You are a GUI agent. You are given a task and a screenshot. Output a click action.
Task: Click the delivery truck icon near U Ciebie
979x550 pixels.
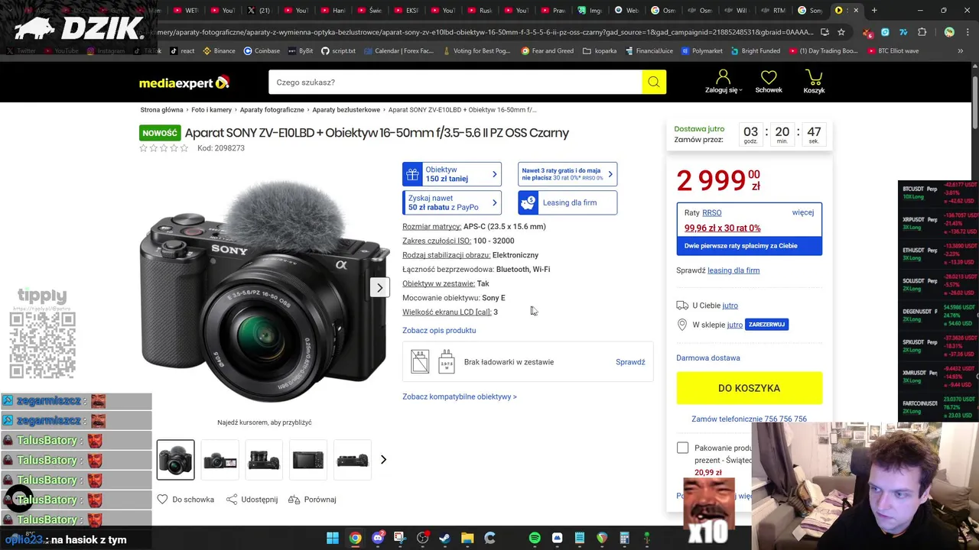[682, 306]
